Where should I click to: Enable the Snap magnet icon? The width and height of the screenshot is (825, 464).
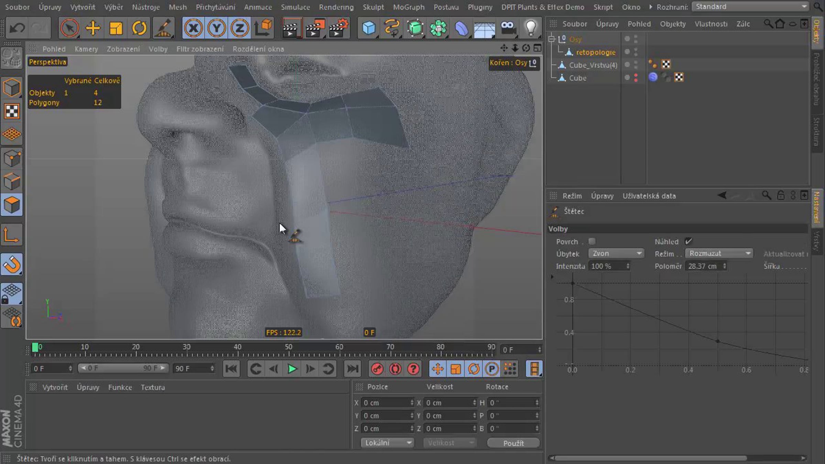[12, 264]
